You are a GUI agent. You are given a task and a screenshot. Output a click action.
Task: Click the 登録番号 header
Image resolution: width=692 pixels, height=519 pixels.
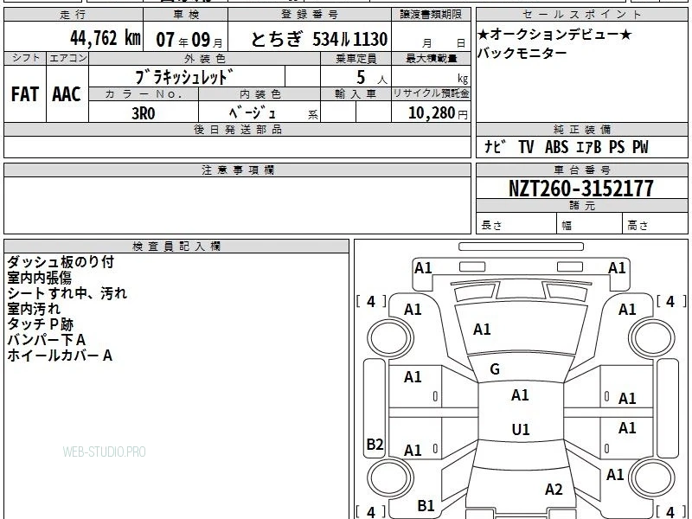coord(310,15)
